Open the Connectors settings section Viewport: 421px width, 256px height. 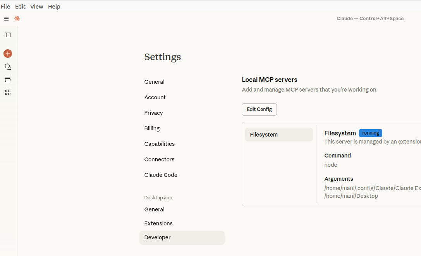(x=159, y=159)
